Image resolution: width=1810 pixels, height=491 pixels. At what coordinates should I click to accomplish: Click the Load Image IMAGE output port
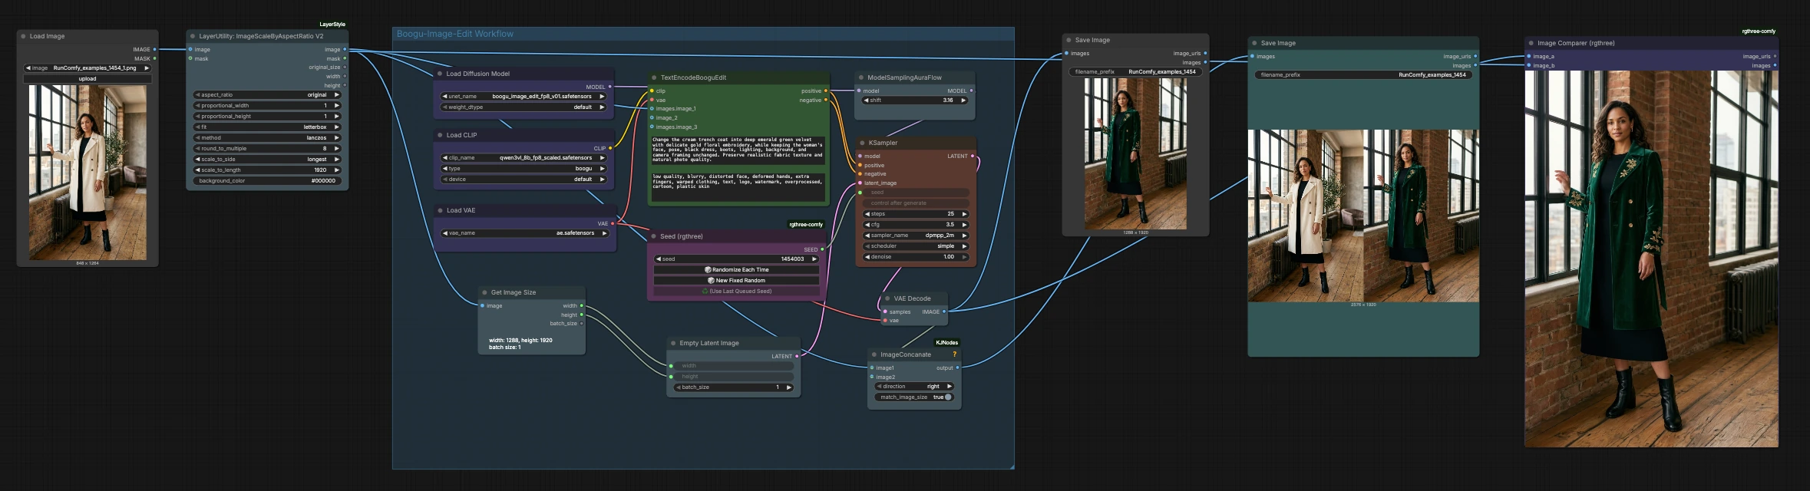pos(154,49)
